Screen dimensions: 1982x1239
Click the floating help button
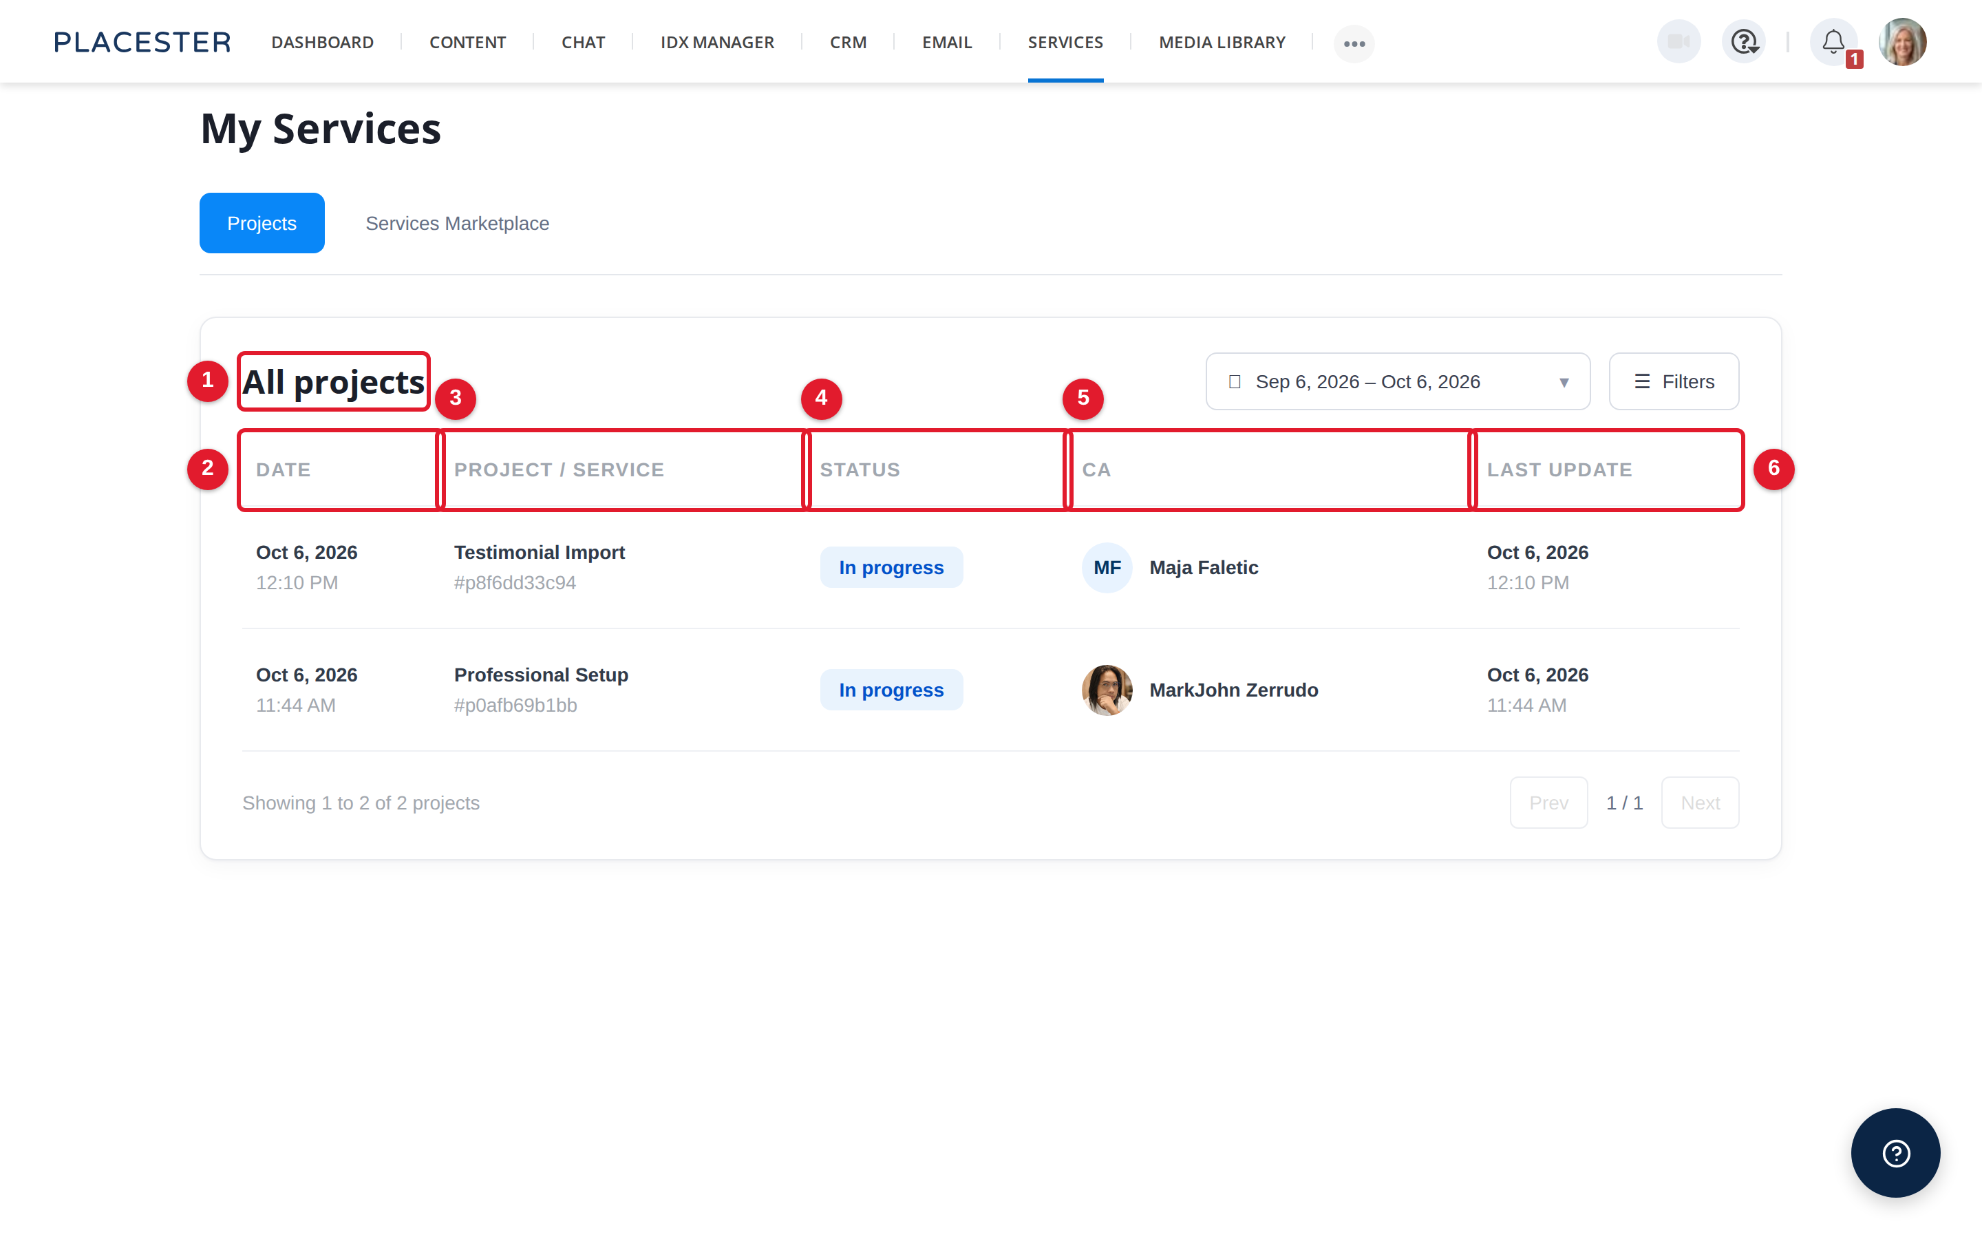pyautogui.click(x=1895, y=1152)
